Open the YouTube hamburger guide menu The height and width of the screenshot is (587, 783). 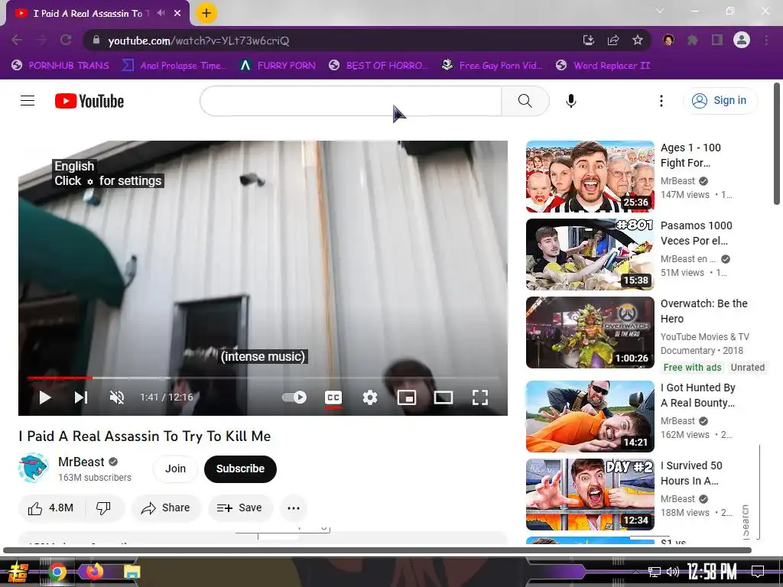(28, 101)
